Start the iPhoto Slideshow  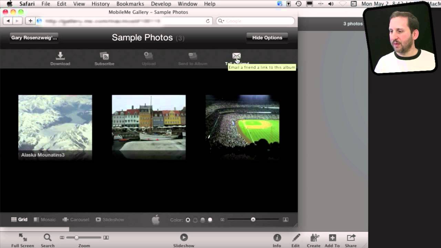(184, 240)
